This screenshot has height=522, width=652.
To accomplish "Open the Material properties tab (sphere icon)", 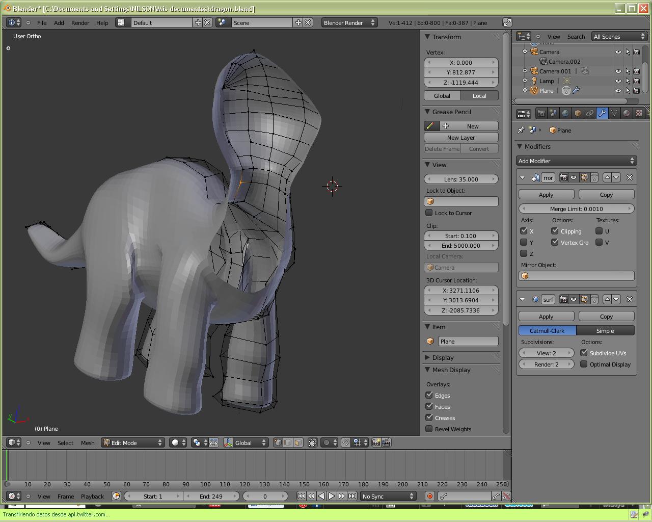I will (627, 113).
